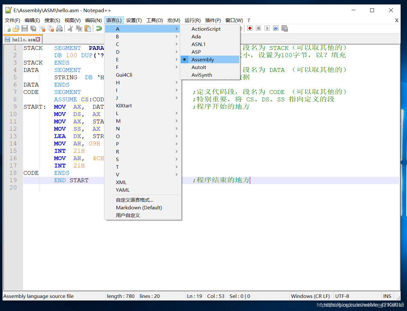
Task: Open the 搜索(S) menu
Action: 52,20
